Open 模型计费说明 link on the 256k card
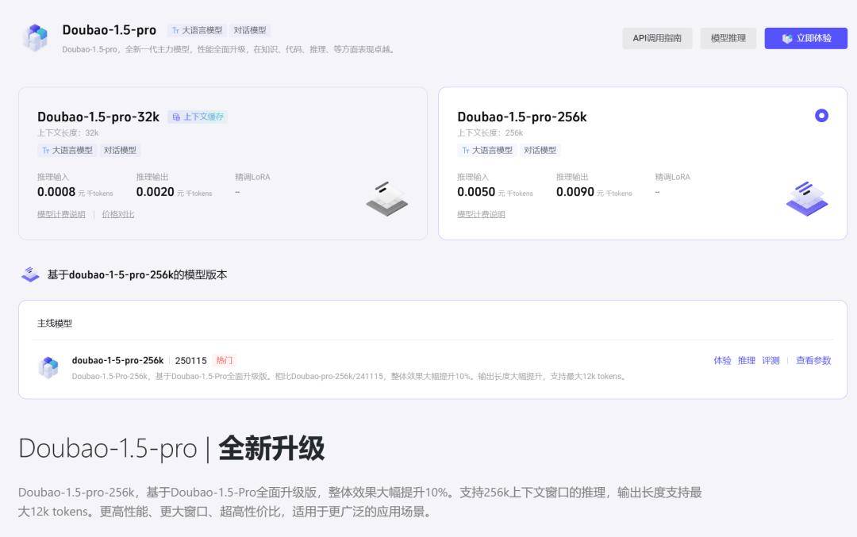Image resolution: width=857 pixels, height=537 pixels. (481, 214)
